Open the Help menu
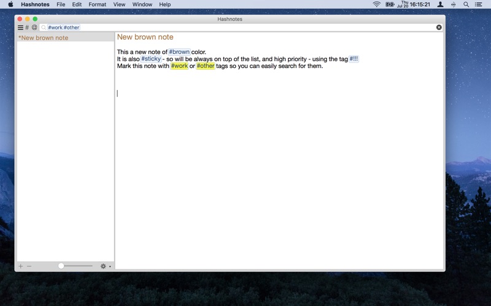Image resolution: width=491 pixels, height=306 pixels. pos(164,4)
